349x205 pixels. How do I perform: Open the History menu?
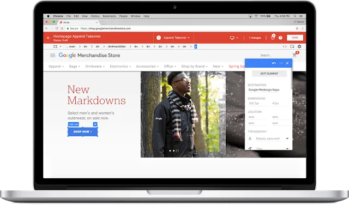(95, 16)
